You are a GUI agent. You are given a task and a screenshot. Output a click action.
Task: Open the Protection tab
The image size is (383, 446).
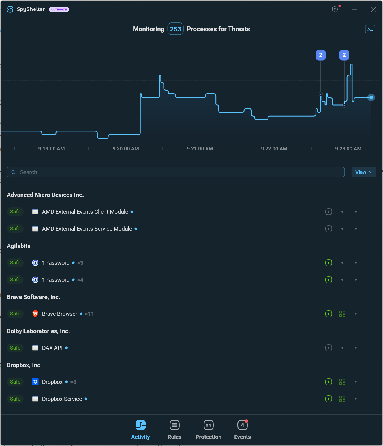coord(208,430)
